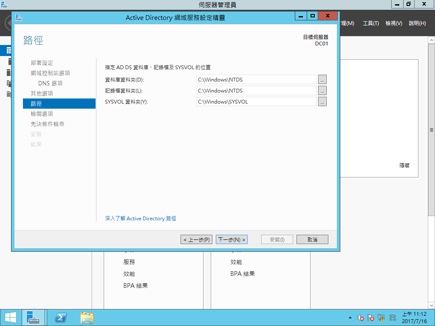This screenshot has height=326, width=435.
Task: Click the 下一步(N) next button
Action: tap(232, 239)
